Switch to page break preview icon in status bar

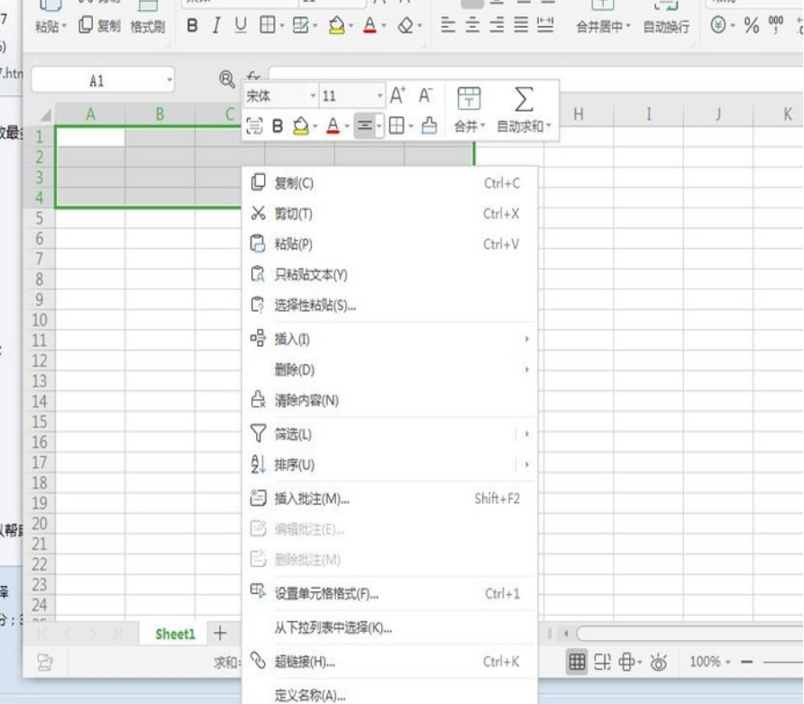point(602,663)
